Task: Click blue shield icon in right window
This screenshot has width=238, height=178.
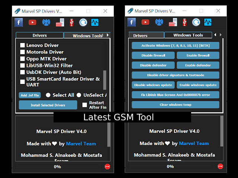Action: pos(159,22)
